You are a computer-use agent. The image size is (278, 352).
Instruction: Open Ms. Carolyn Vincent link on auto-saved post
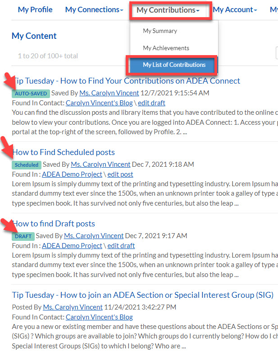pyautogui.click(x=109, y=93)
